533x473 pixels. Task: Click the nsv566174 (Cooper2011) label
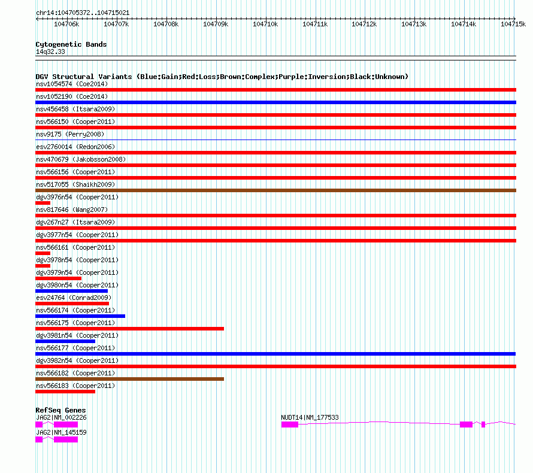75,310
